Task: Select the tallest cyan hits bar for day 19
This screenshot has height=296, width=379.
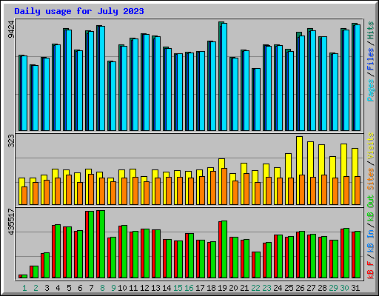Action: point(224,77)
